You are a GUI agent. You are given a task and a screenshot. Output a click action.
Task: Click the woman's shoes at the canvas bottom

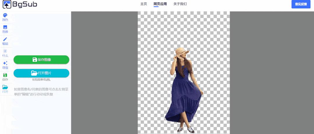pyautogui.click(x=190, y=130)
